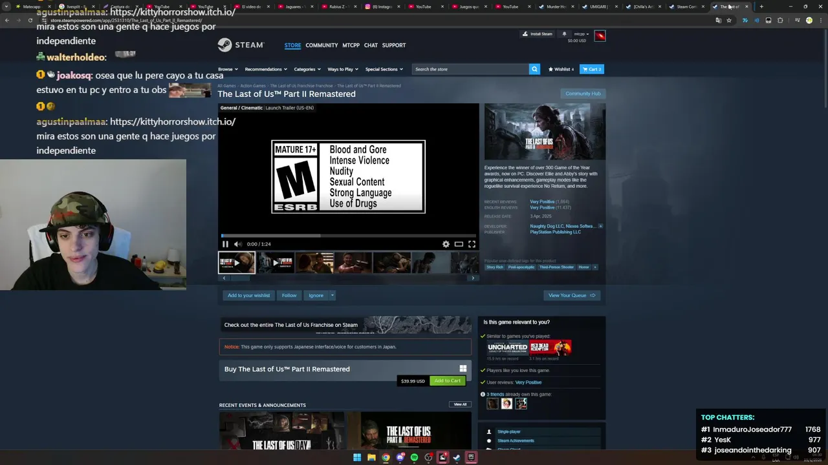The height and width of the screenshot is (465, 828).
Task: Click the Ignore button
Action: (316, 295)
